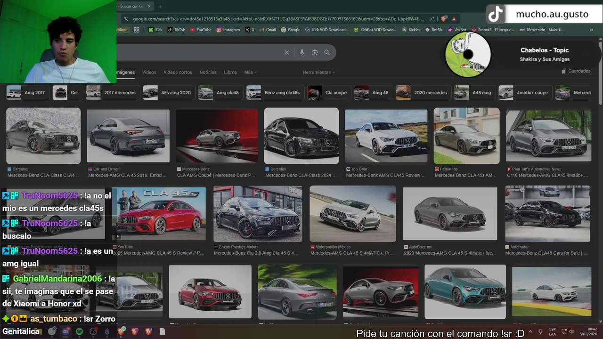
Task: Open Kick bookmark in bookmarks bar
Action: click(x=155, y=30)
